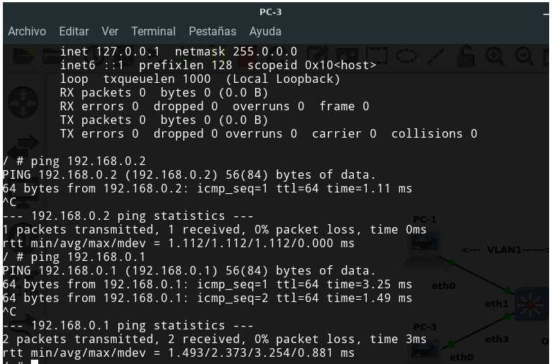Image resolution: width=552 pixels, height=364 pixels.
Task: Toggle the padlock lock icon
Action: [466, 56]
